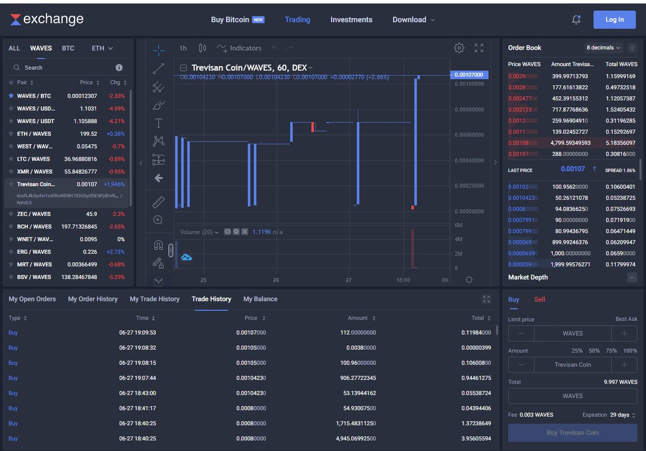The image size is (646, 451).
Task: Select the brush drawing tool
Action: click(x=158, y=105)
